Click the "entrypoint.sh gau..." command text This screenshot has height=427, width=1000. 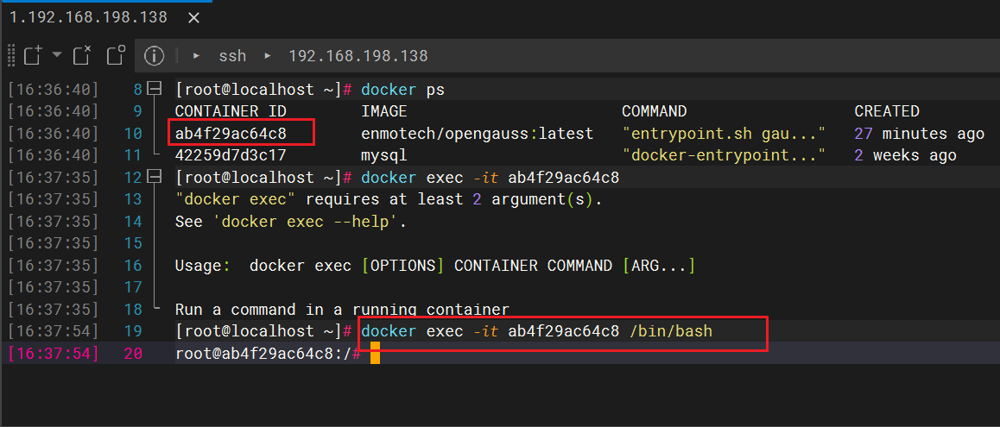tap(724, 134)
